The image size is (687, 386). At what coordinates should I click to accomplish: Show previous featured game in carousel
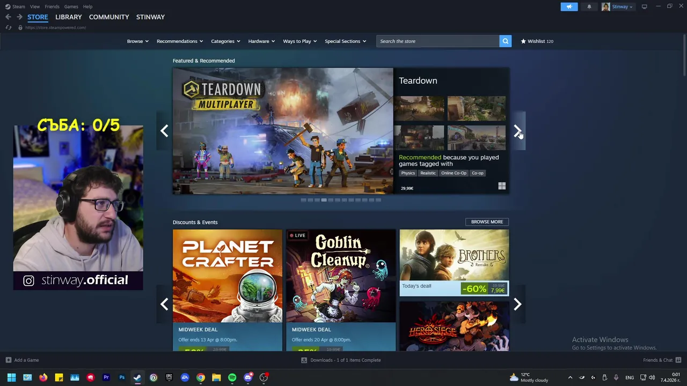point(164,131)
